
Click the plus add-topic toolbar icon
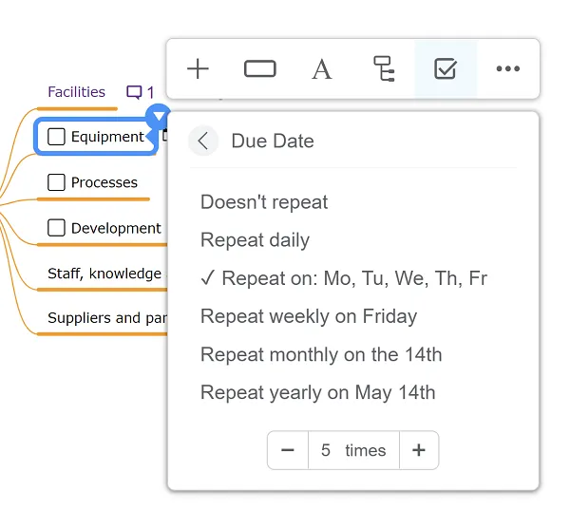pos(198,68)
